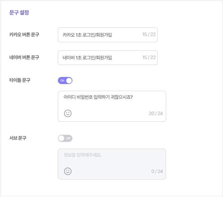
Task: Click the text 카카오 1초 로그인/회원가입
Action: [87, 35]
